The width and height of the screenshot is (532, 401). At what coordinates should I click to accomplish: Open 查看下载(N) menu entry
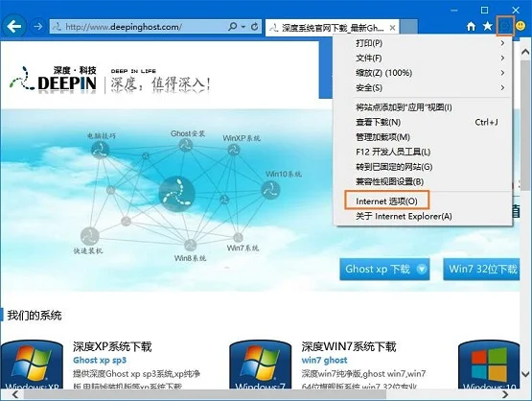point(423,122)
